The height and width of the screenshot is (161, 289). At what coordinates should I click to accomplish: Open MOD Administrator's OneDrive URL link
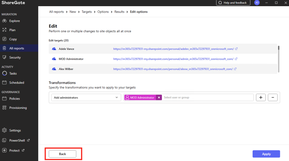(173, 59)
